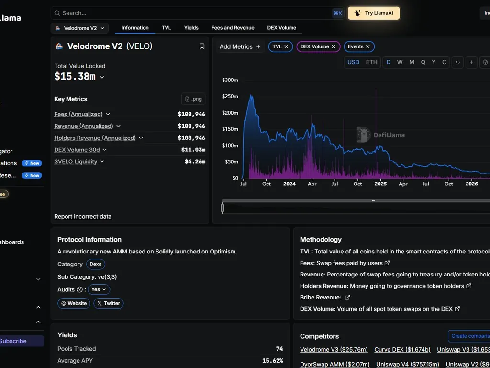Expand the Total Value Locked chevron

102,77
